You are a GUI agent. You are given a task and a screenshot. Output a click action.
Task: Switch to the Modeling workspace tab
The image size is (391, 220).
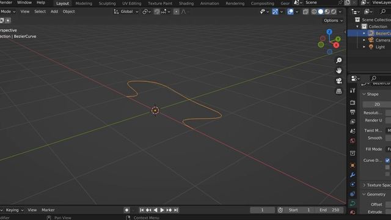click(x=84, y=3)
